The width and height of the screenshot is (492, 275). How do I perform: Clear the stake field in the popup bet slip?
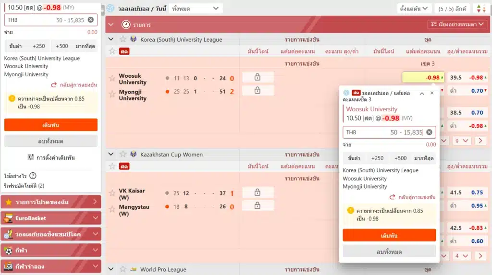click(x=429, y=132)
